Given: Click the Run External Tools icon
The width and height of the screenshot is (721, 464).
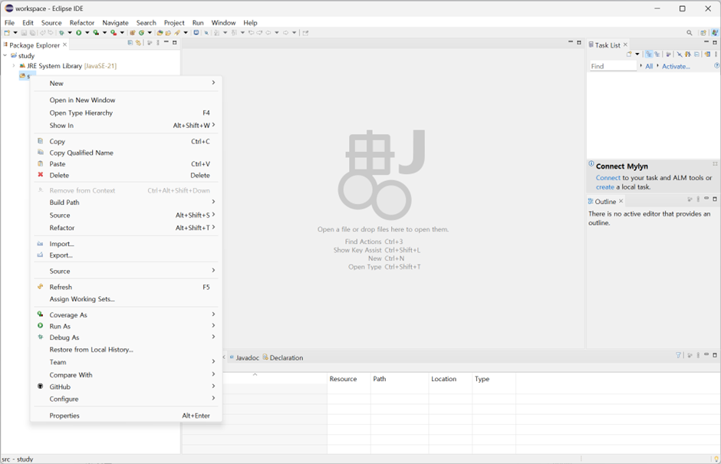Looking at the screenshot, I should [x=113, y=33].
